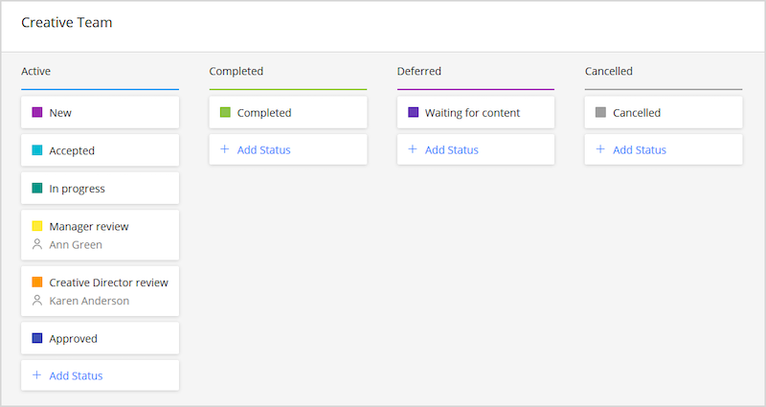Select the Waiting for content status card
Screen dimensions: 766x407
click(476, 112)
